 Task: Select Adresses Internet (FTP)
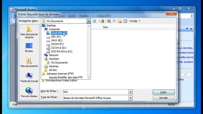click(x=60, y=74)
